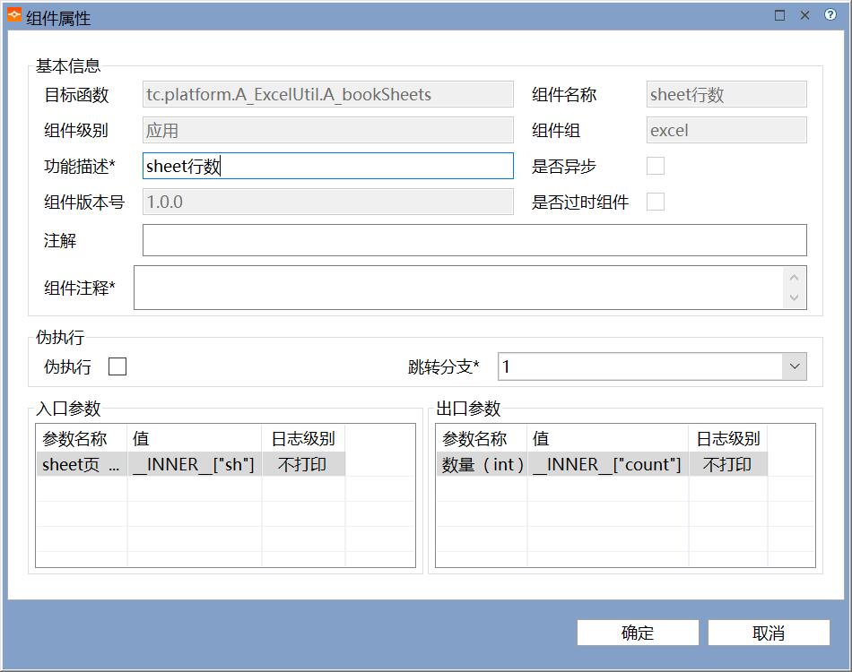Click 日志级别 header in 入口参数 table
Screen dimensions: 852x672
point(303,438)
